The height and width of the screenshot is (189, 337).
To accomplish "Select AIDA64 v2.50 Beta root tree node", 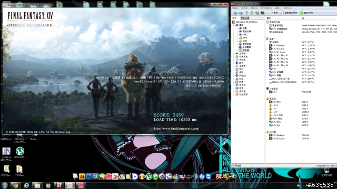I will tap(245, 22).
